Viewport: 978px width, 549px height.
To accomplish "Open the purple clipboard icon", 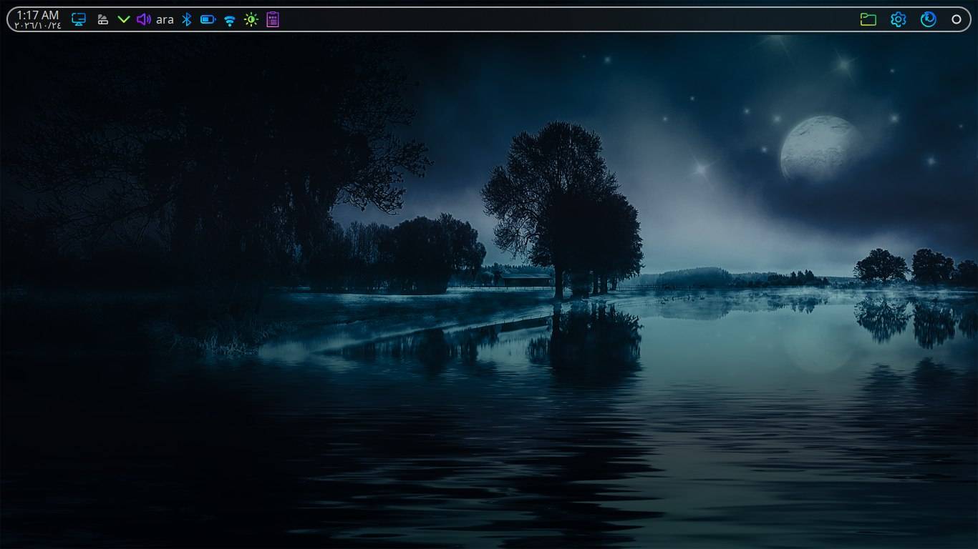I will click(273, 19).
